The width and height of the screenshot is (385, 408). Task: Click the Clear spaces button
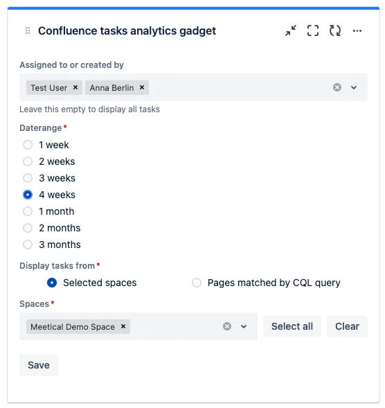(x=348, y=326)
